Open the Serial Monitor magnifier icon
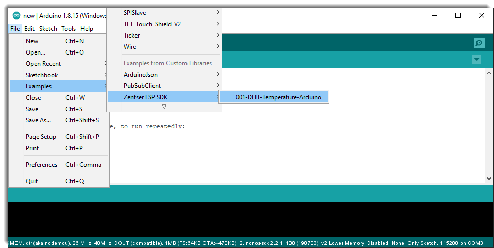494x248 pixels. (479, 43)
